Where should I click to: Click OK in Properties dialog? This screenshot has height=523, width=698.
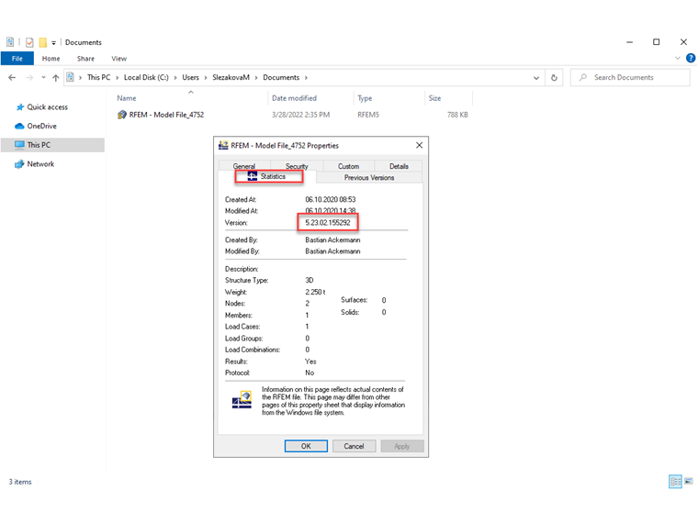[306, 446]
